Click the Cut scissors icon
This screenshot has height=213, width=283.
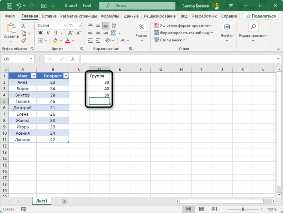23,26
